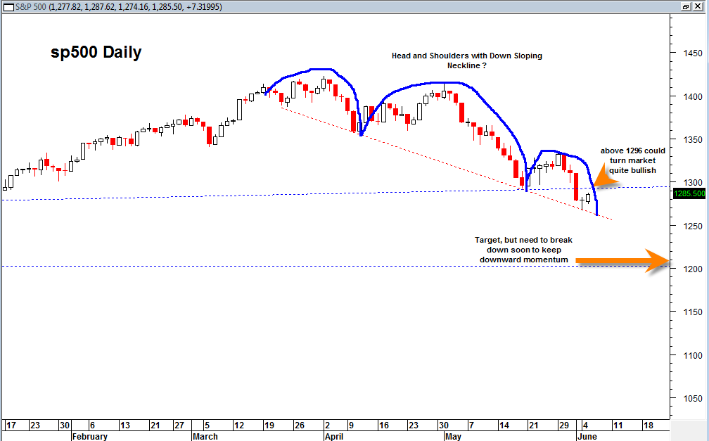Click the 1200 price axis label
This screenshot has height=441, width=709.
[x=693, y=269]
